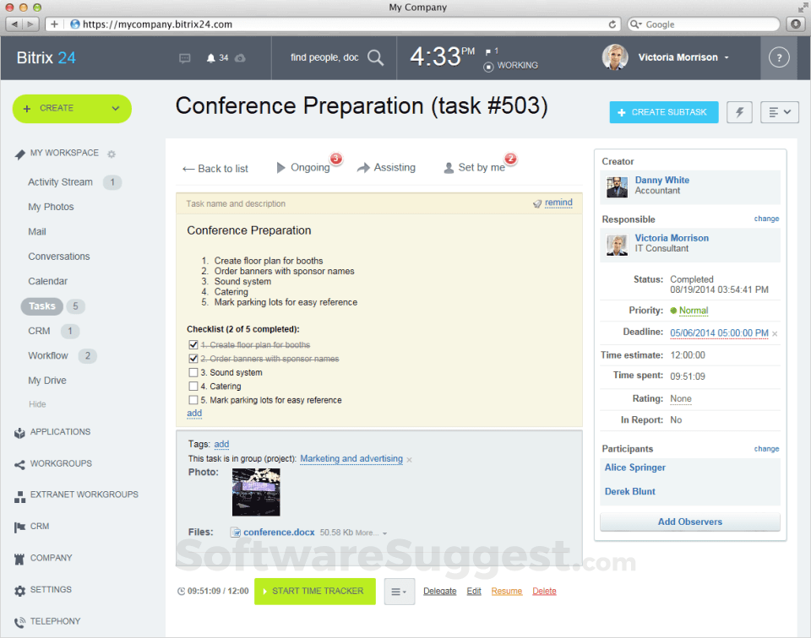Uncheck the completed Create floor plan item

click(193, 344)
